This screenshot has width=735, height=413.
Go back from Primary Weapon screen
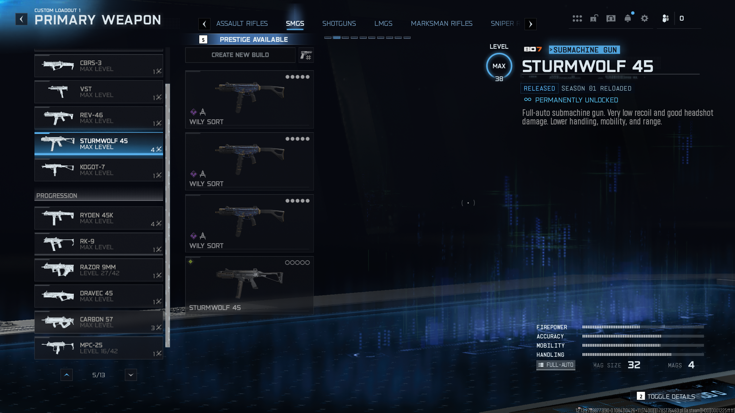click(x=21, y=19)
